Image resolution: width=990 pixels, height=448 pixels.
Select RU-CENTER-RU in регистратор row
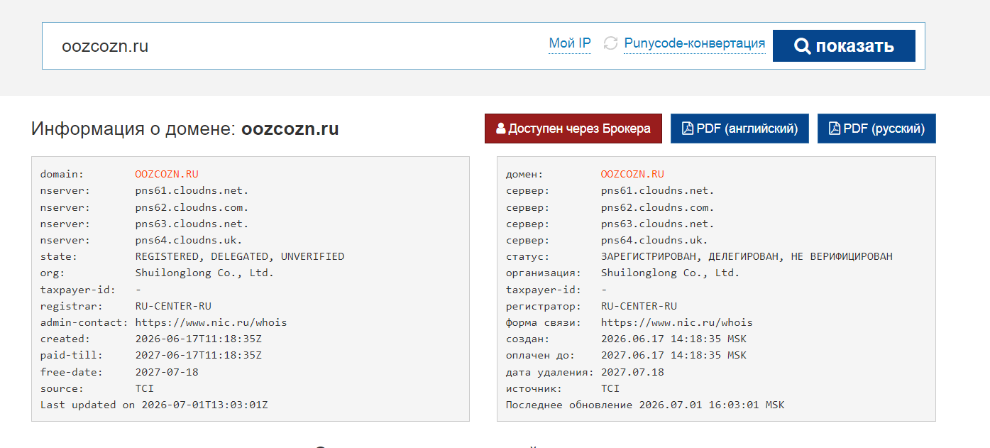point(639,306)
